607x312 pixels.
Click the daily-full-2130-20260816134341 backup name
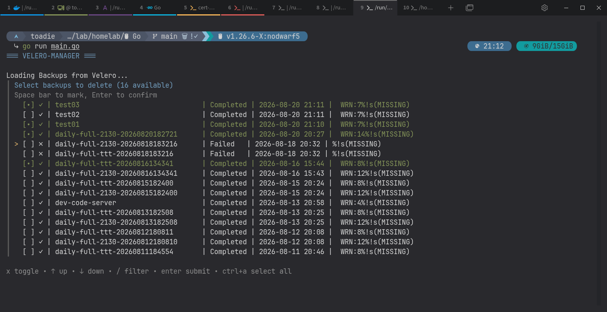[116, 173]
